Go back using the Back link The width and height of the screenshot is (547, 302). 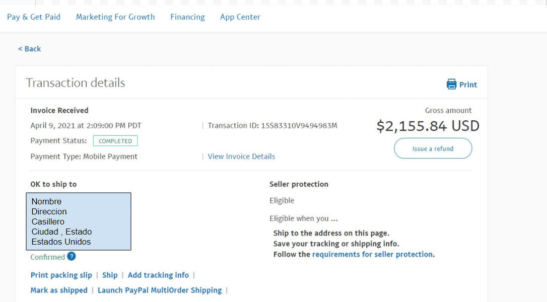pos(30,49)
